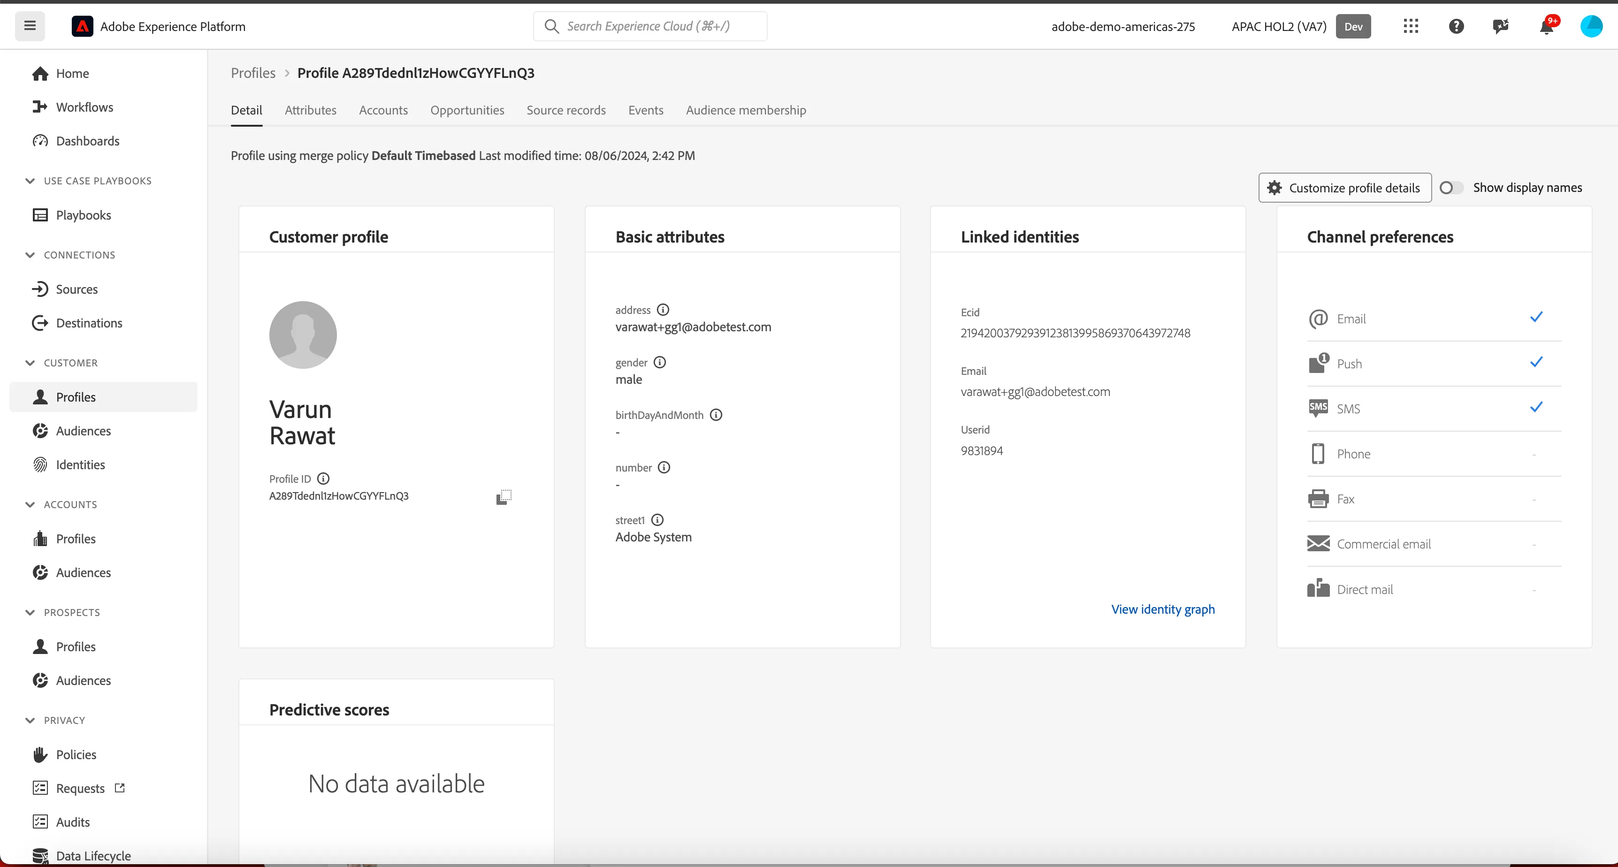Click info icon next to street1
1618x867 pixels.
[657, 520]
